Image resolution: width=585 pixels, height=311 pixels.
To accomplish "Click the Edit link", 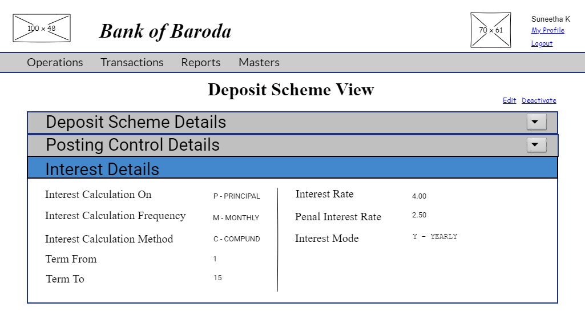I will pyautogui.click(x=509, y=100).
